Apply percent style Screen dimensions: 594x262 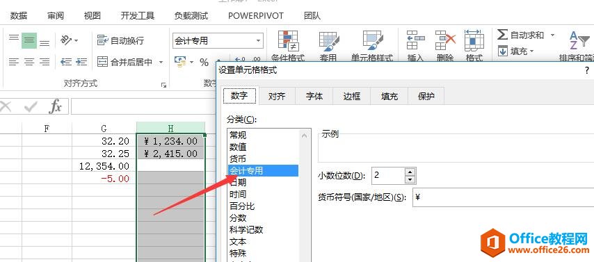click(x=204, y=62)
